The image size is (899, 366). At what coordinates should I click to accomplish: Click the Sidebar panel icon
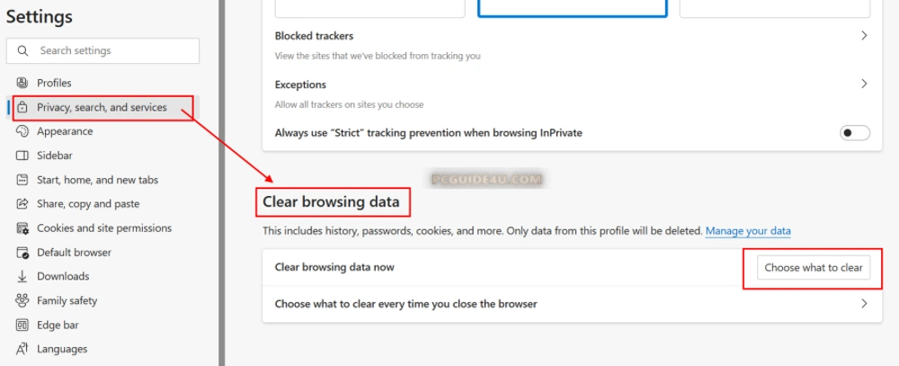22,156
